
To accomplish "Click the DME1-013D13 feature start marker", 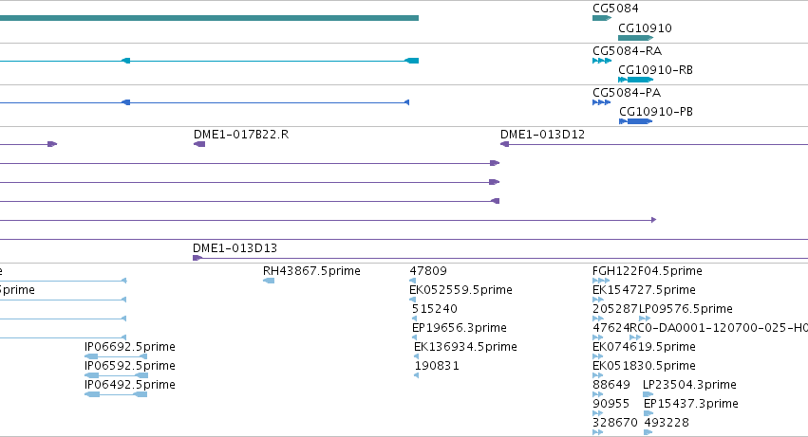I will pyautogui.click(x=197, y=258).
